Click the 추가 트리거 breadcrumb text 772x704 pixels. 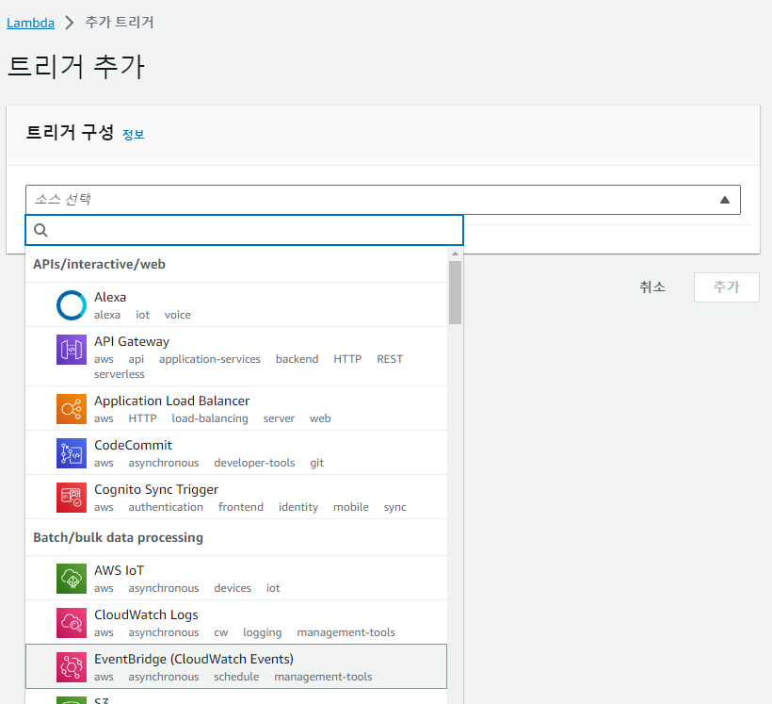click(x=120, y=23)
